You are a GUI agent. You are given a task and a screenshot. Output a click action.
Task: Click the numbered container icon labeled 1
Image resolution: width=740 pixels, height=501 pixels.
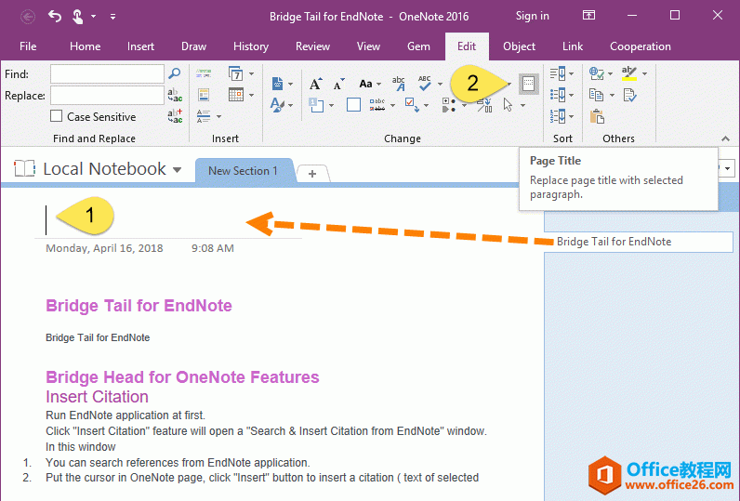tap(316, 105)
